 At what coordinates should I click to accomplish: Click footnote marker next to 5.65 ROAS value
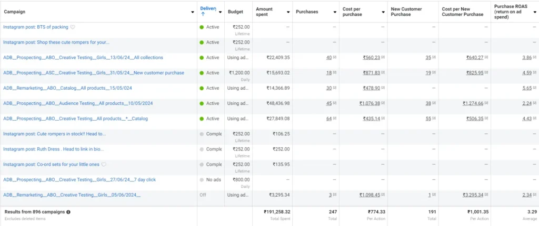pyautogui.click(x=535, y=88)
